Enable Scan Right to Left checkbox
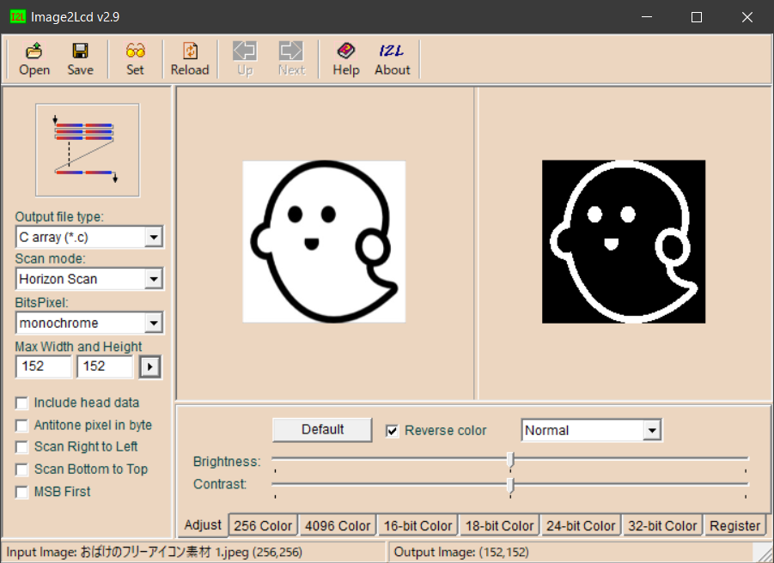This screenshot has width=774, height=563. coord(21,447)
